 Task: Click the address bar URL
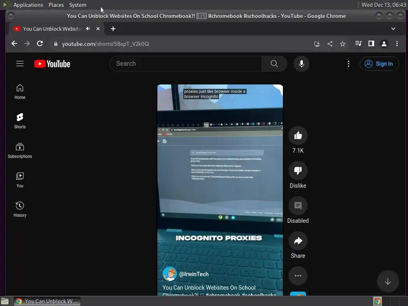coord(105,44)
